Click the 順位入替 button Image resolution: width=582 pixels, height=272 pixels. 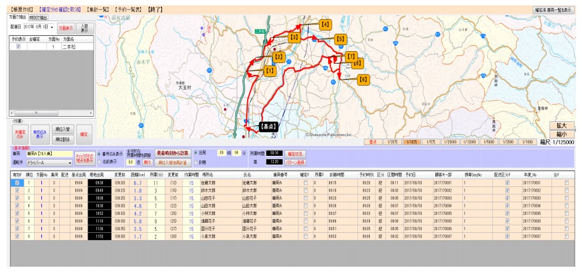coord(62,129)
